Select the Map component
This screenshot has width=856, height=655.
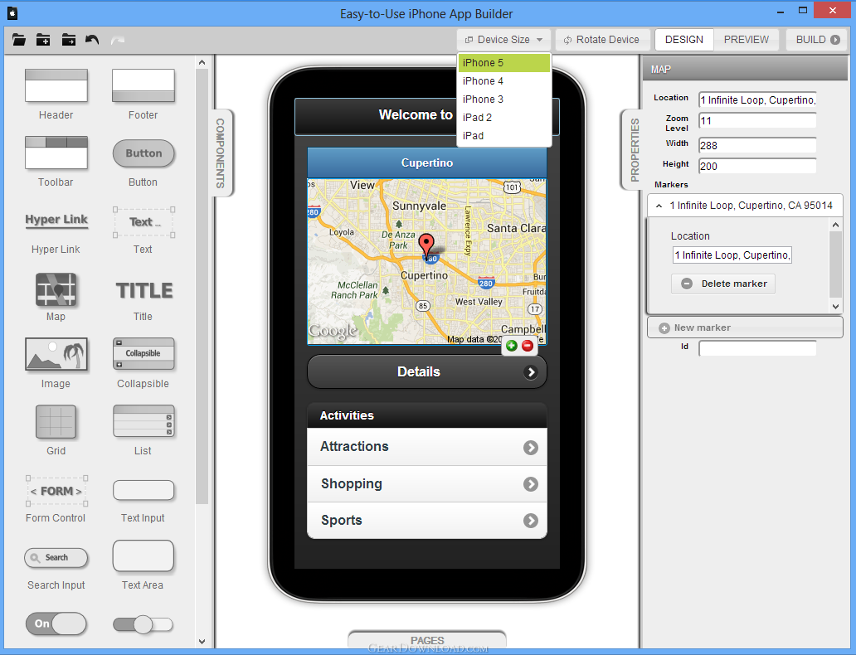click(56, 297)
